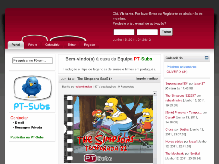Collapse the Calendário panel with minus icon

[x=207, y=58]
